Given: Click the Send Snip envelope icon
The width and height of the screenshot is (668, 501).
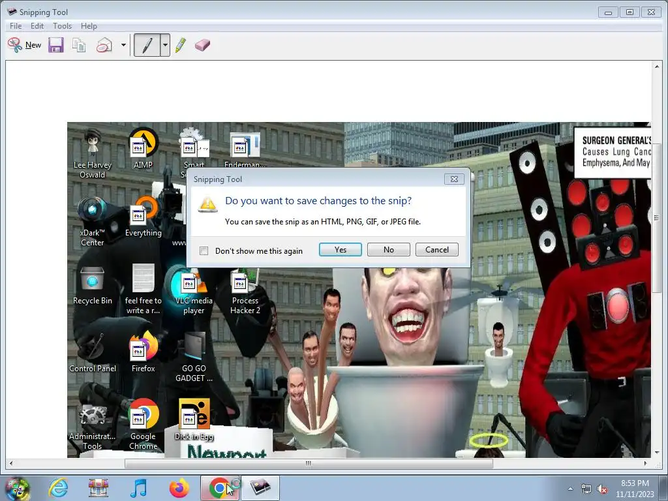Looking at the screenshot, I should click(104, 45).
